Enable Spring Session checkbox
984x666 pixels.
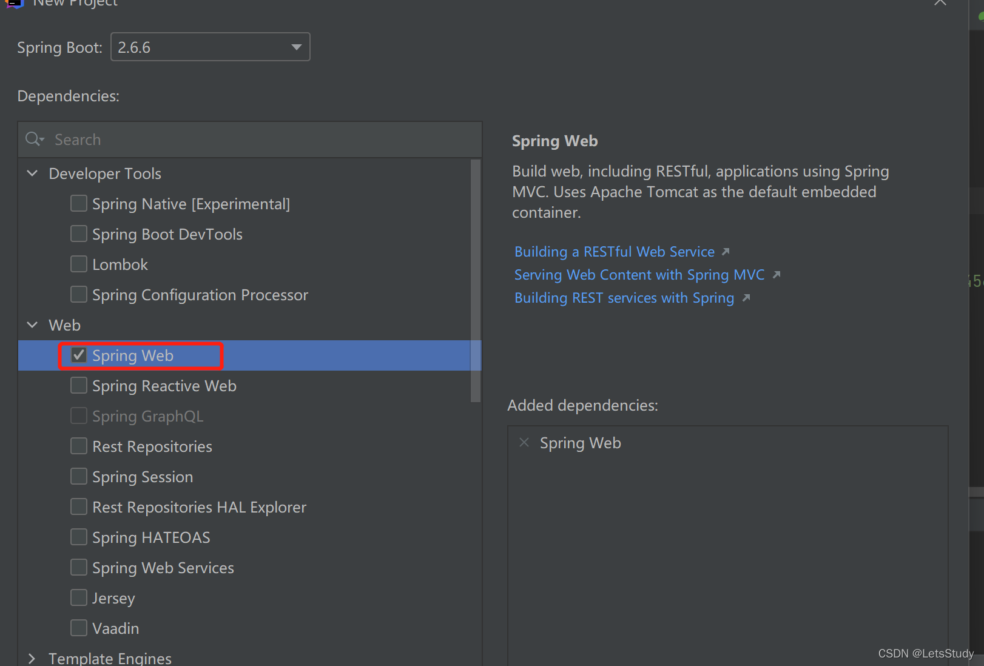click(x=79, y=476)
